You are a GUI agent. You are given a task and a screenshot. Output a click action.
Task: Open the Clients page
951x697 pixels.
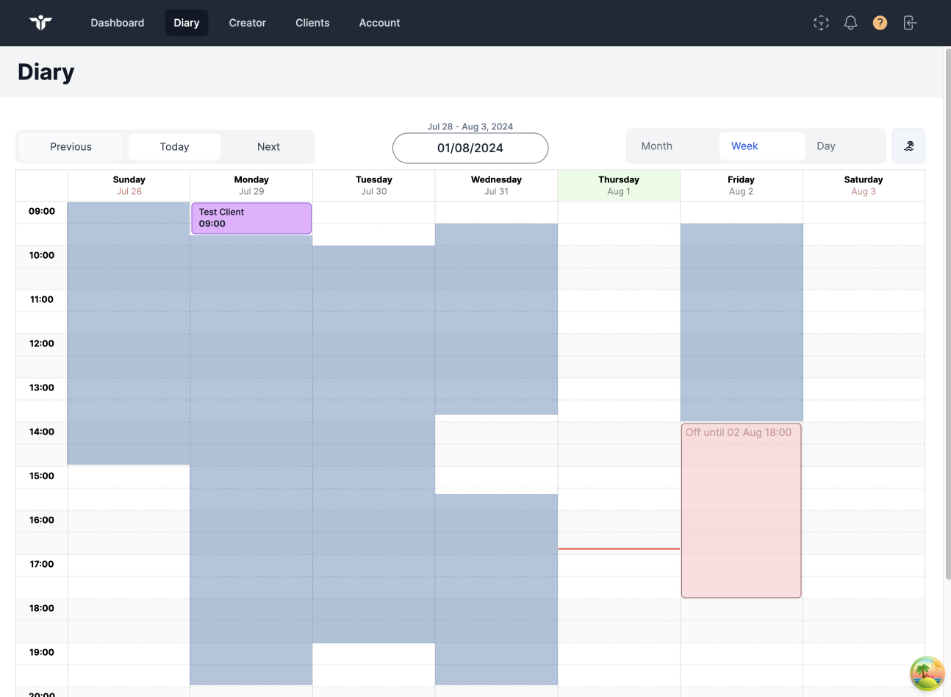coord(312,23)
